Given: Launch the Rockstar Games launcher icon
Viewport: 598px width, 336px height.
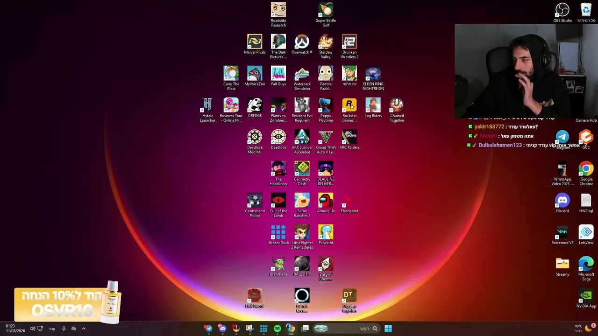Looking at the screenshot, I should pos(349,110).
